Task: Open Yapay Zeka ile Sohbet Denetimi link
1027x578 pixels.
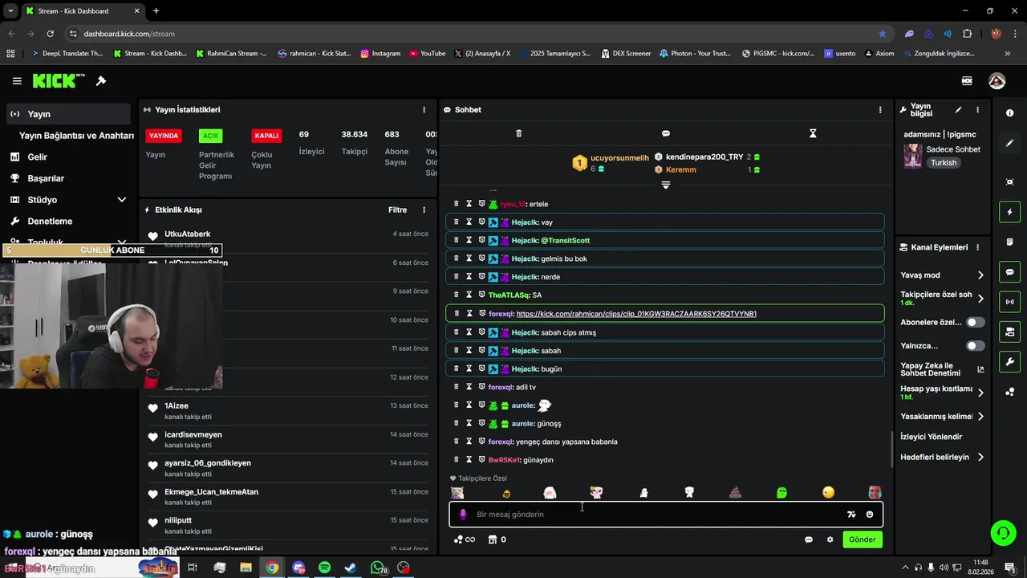Action: tap(942, 369)
